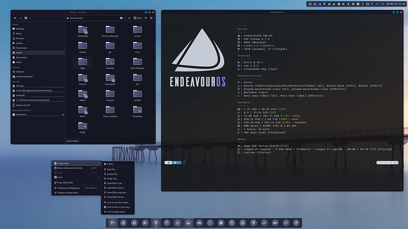Viewport: 408px width, 229px height.
Task: Create new HTML File from submenu
Action: [x=118, y=179]
